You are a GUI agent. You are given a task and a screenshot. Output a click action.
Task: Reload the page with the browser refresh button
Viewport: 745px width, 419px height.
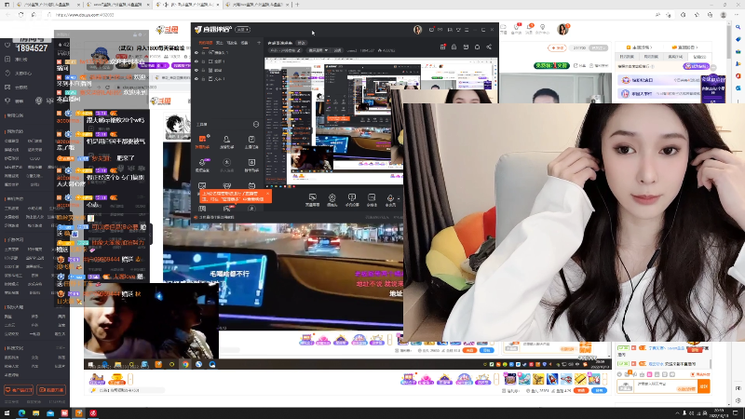pos(20,15)
